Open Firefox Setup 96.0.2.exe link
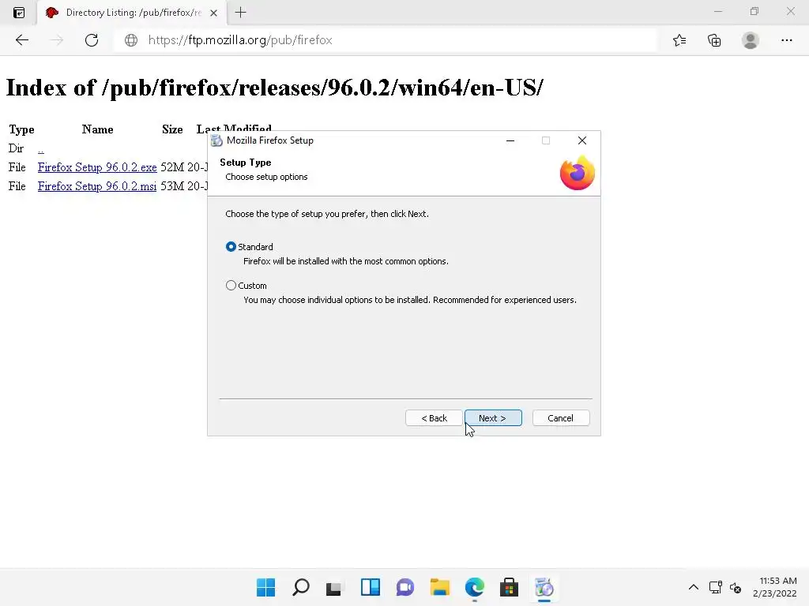Screen dimensions: 809x606 97,167
